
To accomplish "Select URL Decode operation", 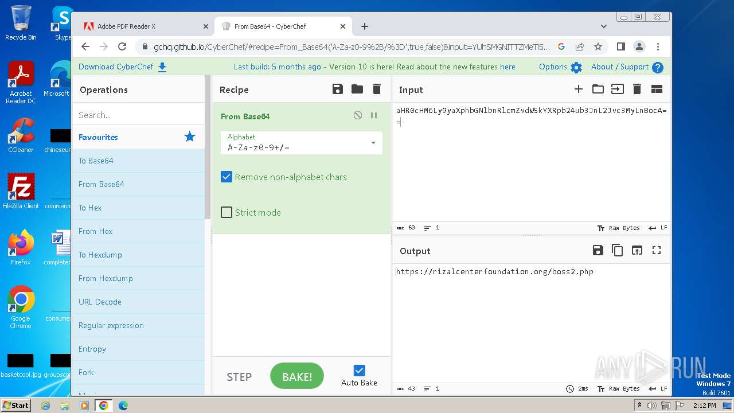I will click(138, 302).
